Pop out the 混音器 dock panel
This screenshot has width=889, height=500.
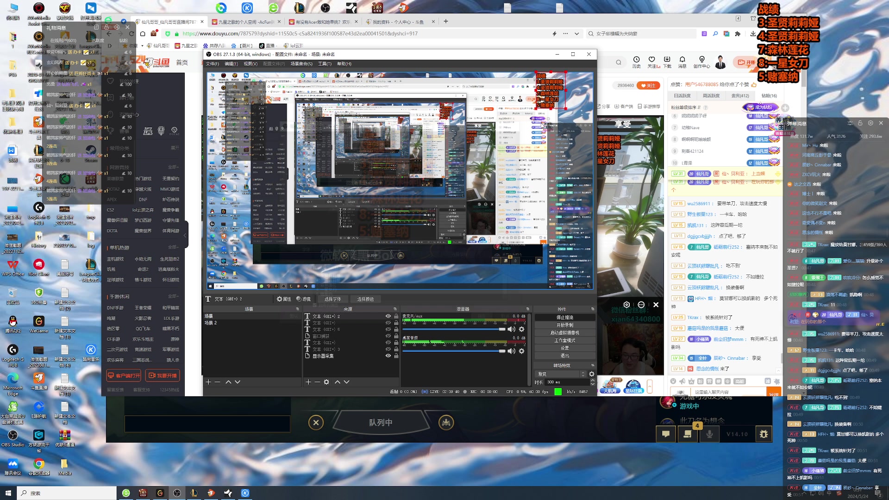(527, 309)
